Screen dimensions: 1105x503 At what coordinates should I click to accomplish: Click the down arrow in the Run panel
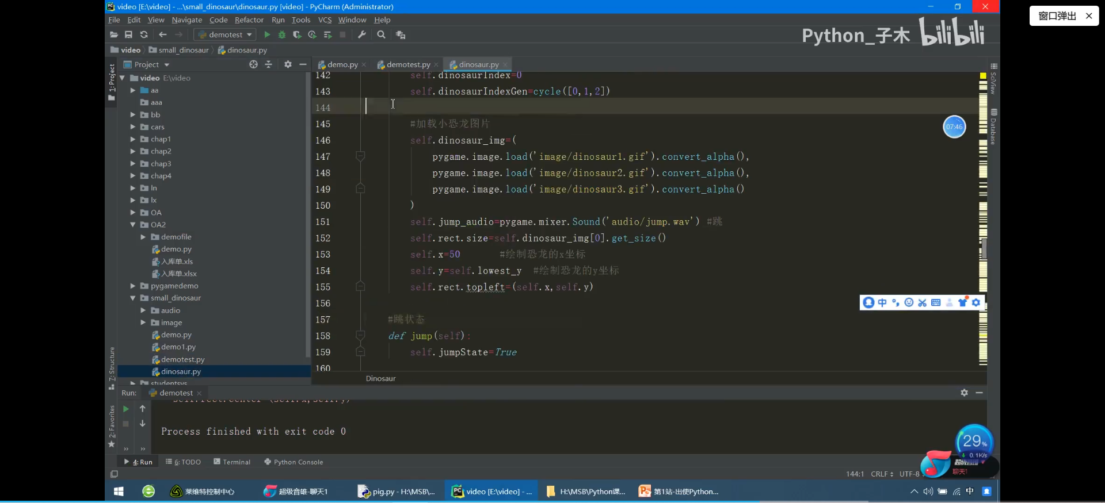click(x=143, y=424)
